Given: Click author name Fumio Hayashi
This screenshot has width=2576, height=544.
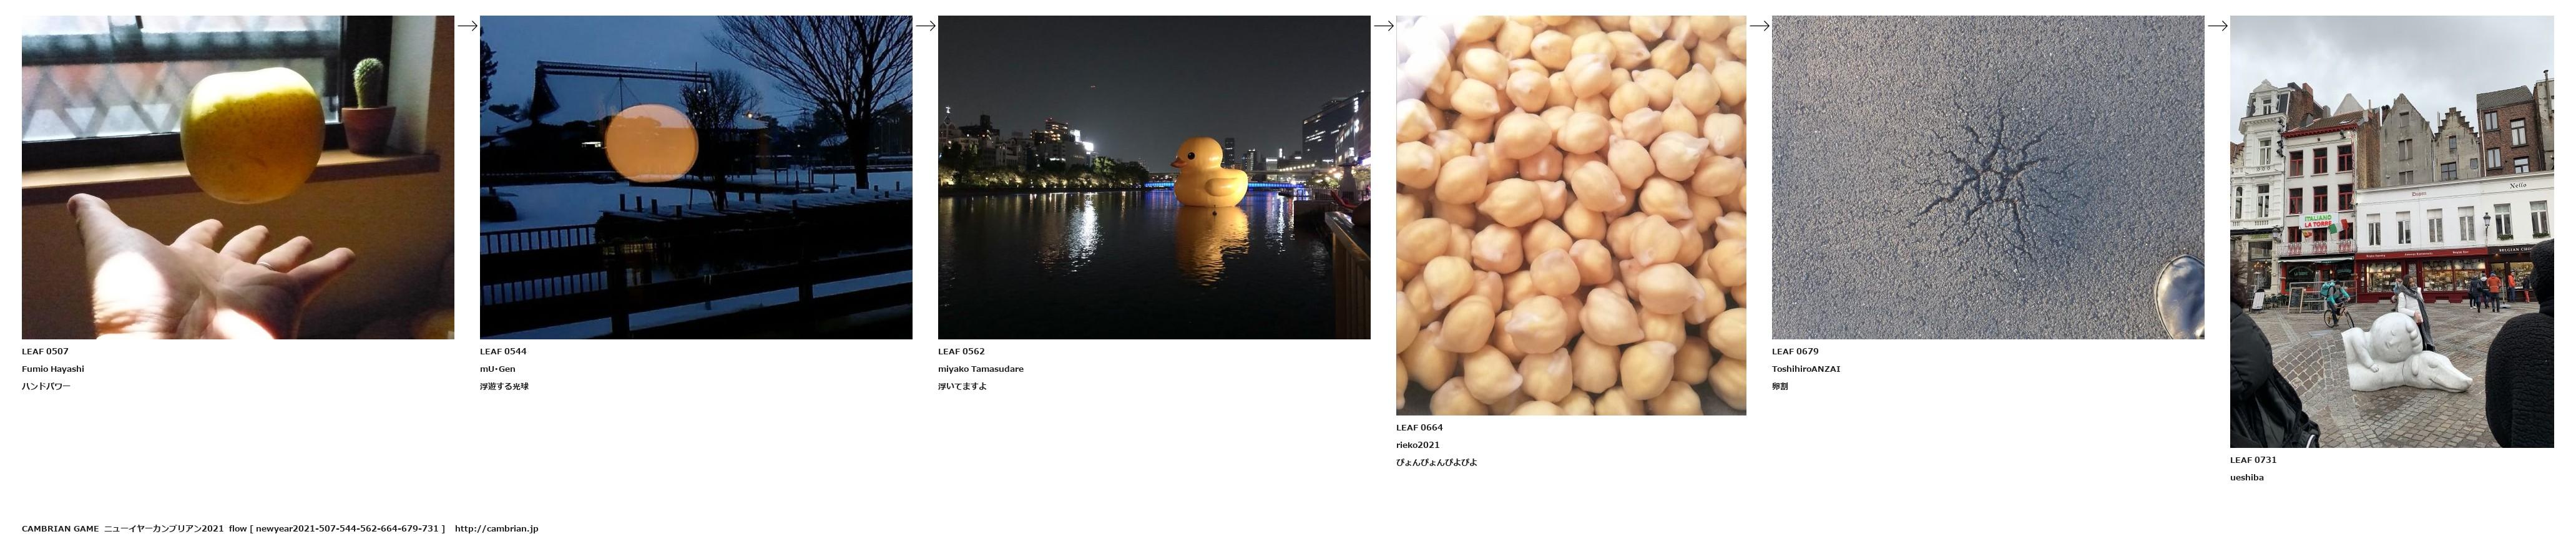Looking at the screenshot, I should (x=53, y=369).
